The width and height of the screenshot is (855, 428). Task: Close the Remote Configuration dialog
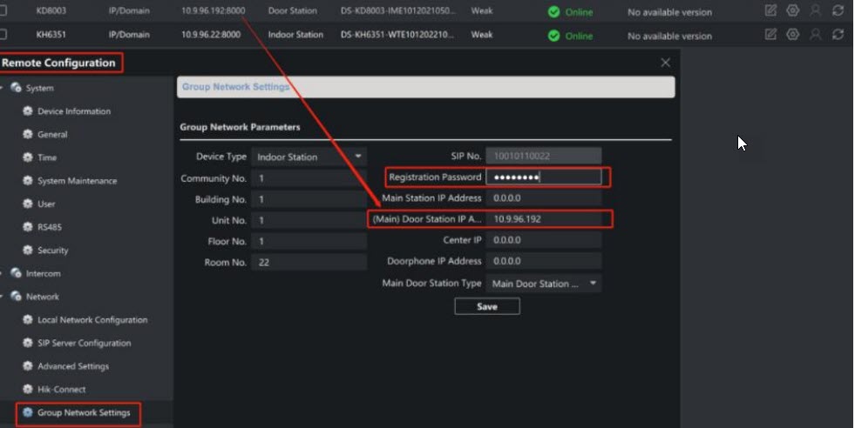tap(665, 63)
